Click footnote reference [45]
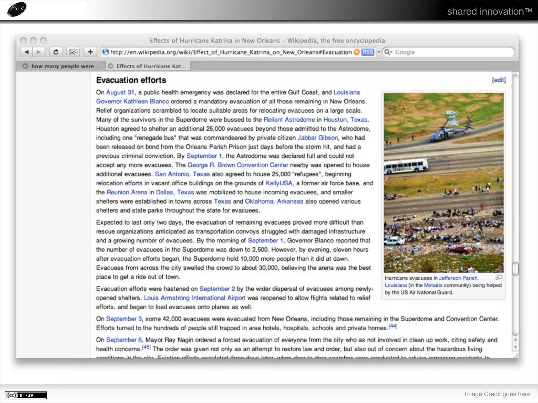This screenshot has height=403, width=538. pos(146,347)
